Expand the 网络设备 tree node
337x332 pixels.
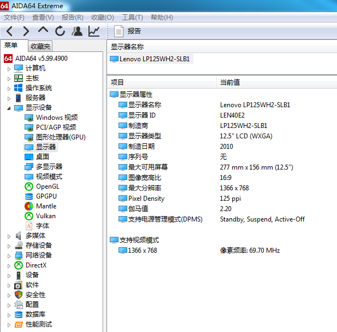[x=9, y=256]
